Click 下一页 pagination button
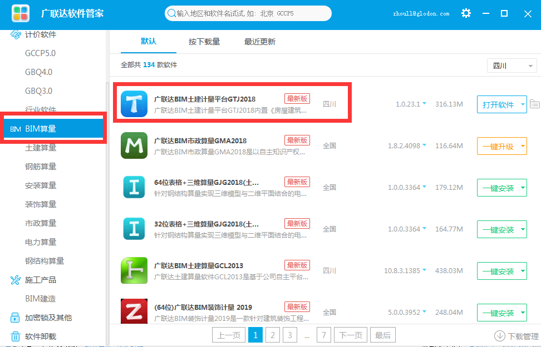The width and height of the screenshot is (541, 347). (351, 335)
